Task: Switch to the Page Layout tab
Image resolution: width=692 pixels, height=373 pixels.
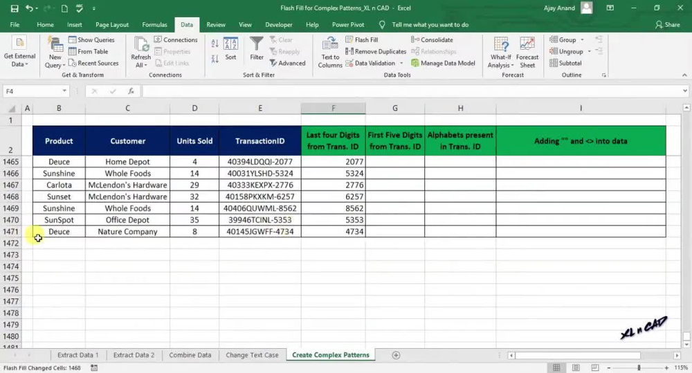Action: click(112, 25)
